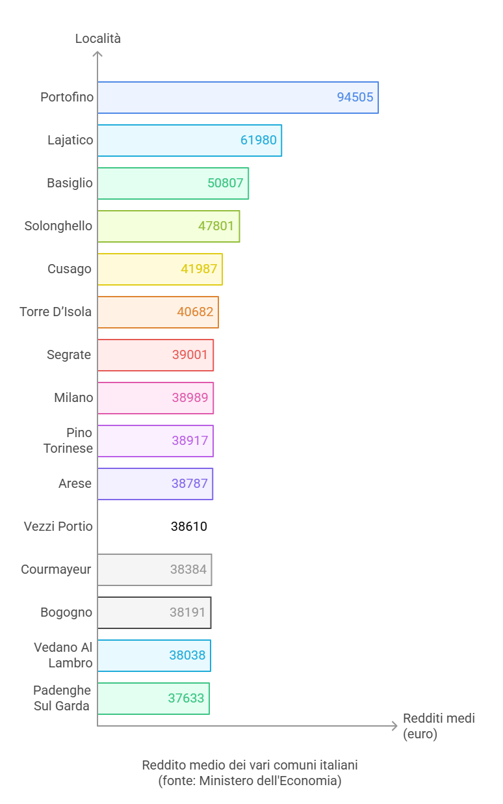Screen dimensions: 503x804
Task: Select the orange Torre D'Isola bar
Action: coord(158,312)
